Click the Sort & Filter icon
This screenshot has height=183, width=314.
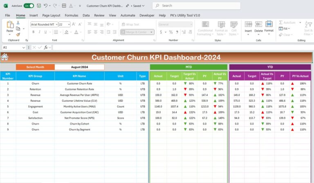click(308, 25)
